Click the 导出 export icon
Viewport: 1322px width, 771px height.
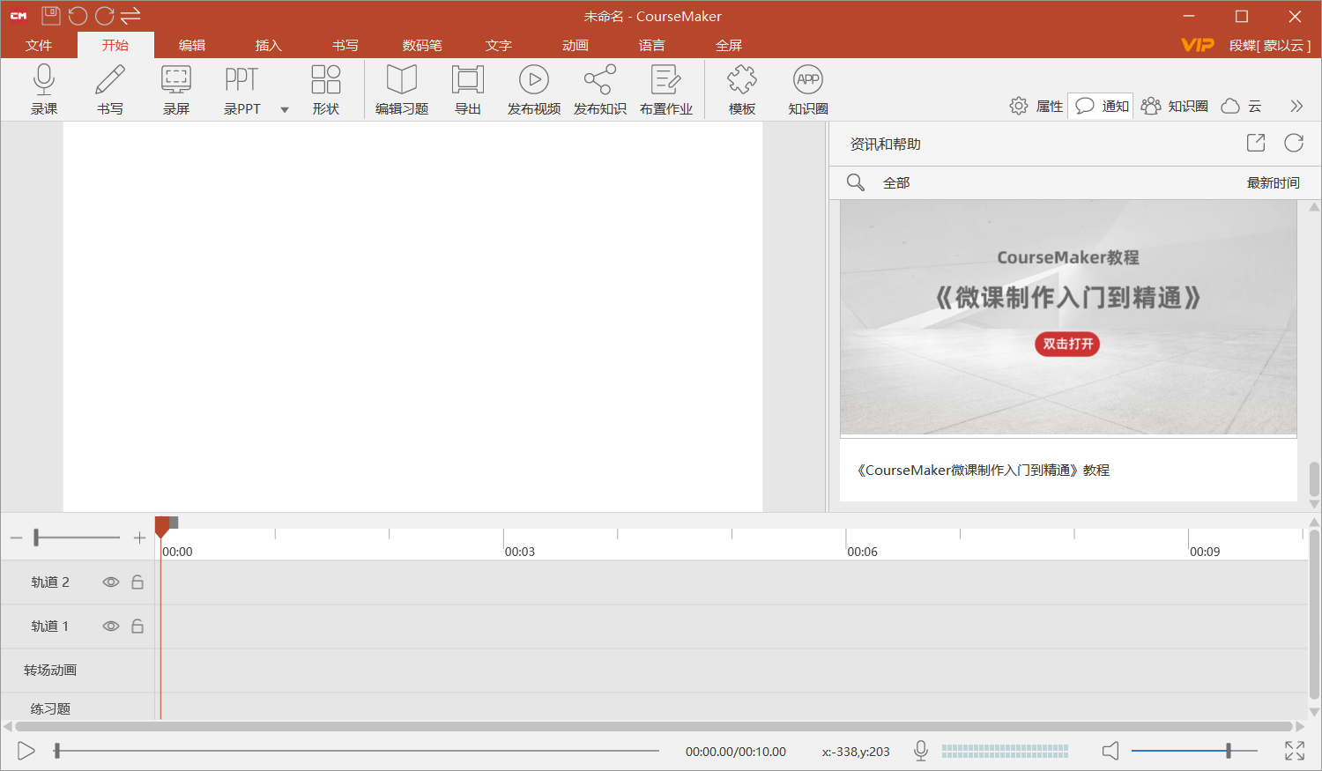pyautogui.click(x=468, y=89)
